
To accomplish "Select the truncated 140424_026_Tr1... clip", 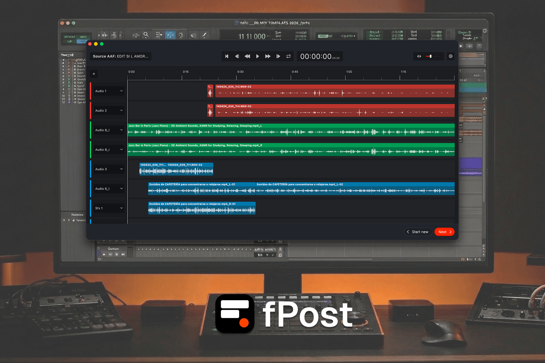I will 153,169.
